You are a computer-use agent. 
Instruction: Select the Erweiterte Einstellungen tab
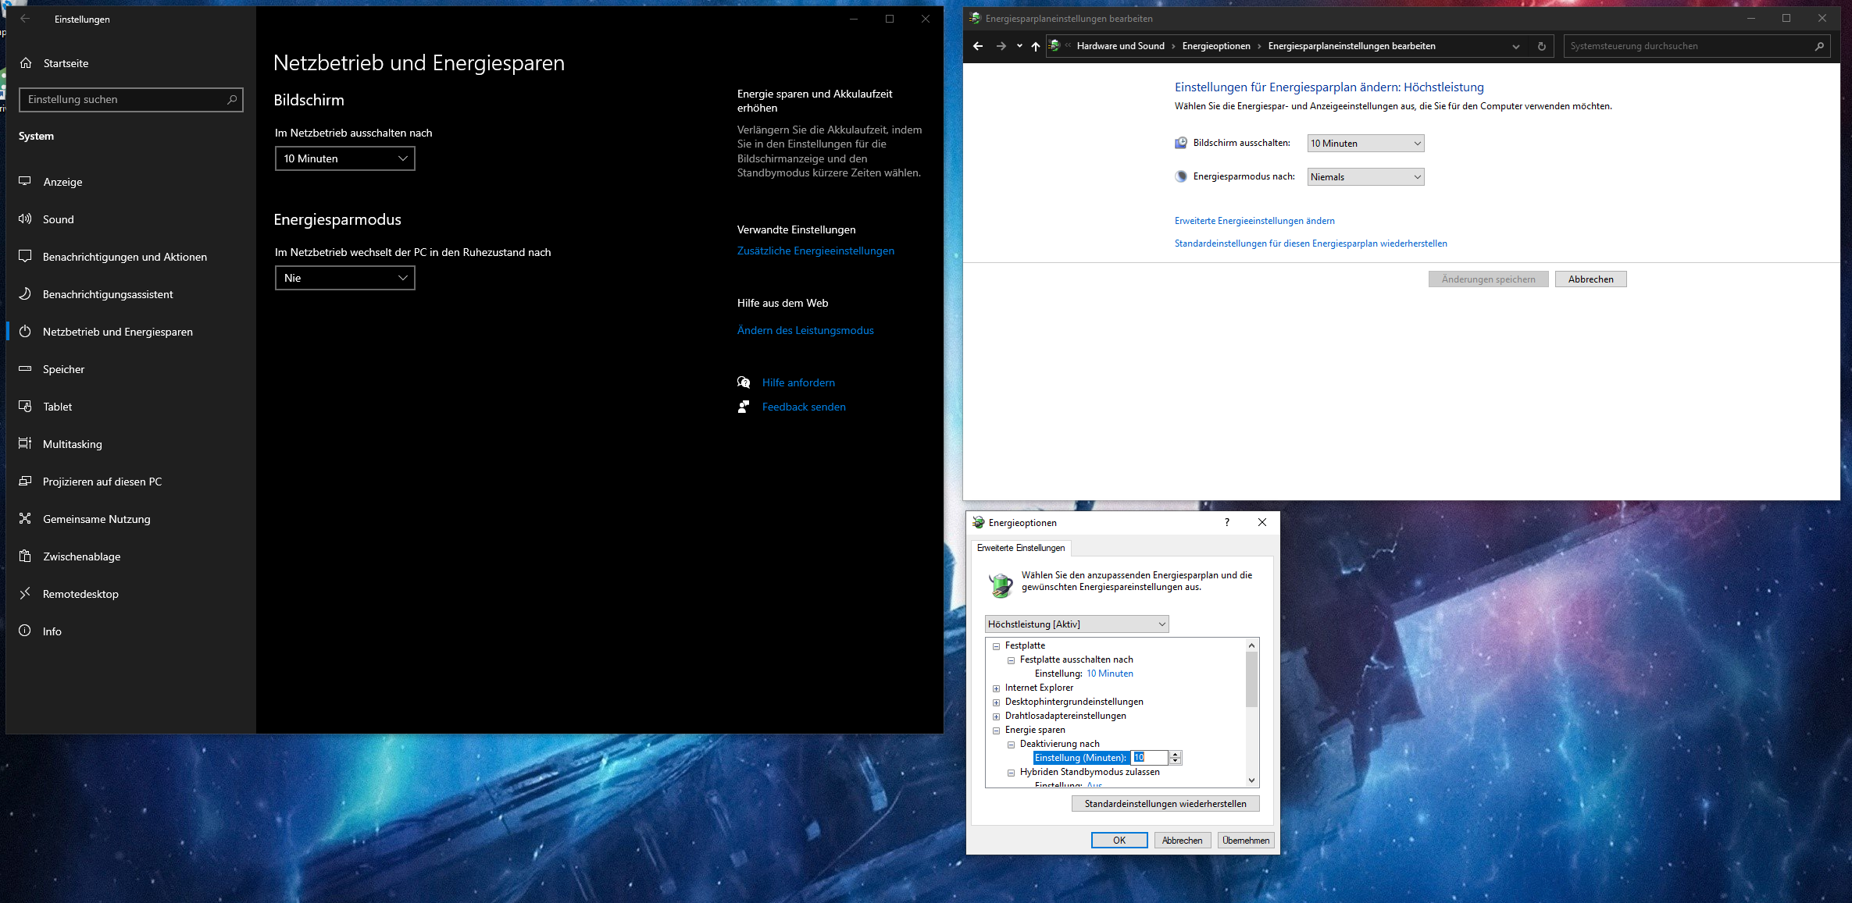[1020, 548]
